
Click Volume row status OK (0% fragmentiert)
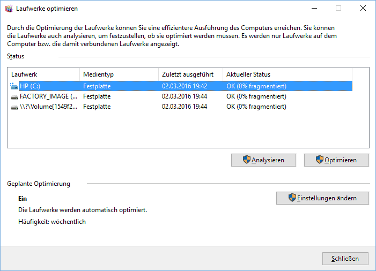[x=256, y=107]
